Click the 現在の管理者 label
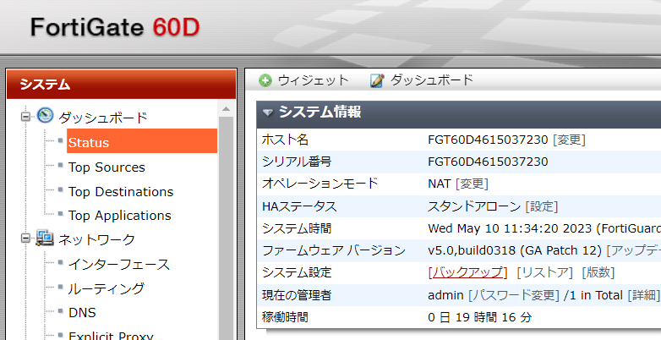 click(x=297, y=295)
